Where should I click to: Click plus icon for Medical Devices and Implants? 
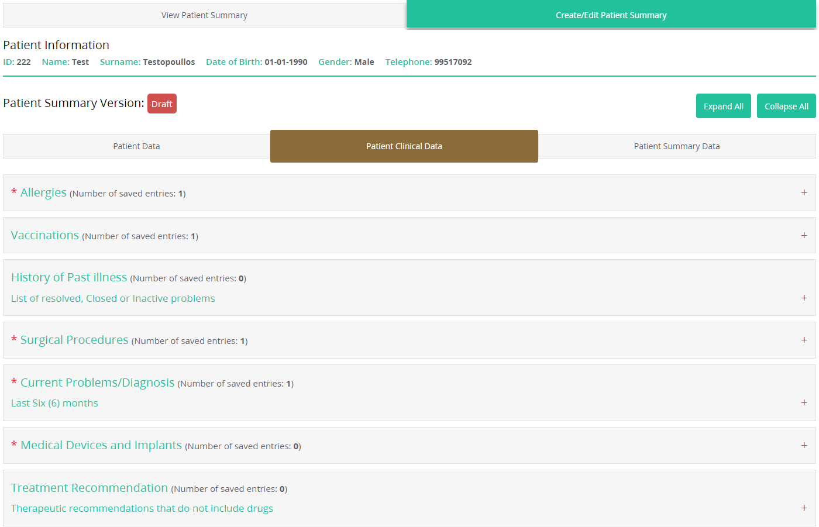click(804, 445)
